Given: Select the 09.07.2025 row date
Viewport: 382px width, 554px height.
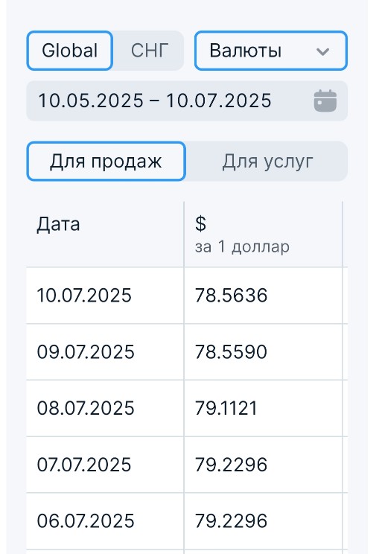Looking at the screenshot, I should pos(86,352).
